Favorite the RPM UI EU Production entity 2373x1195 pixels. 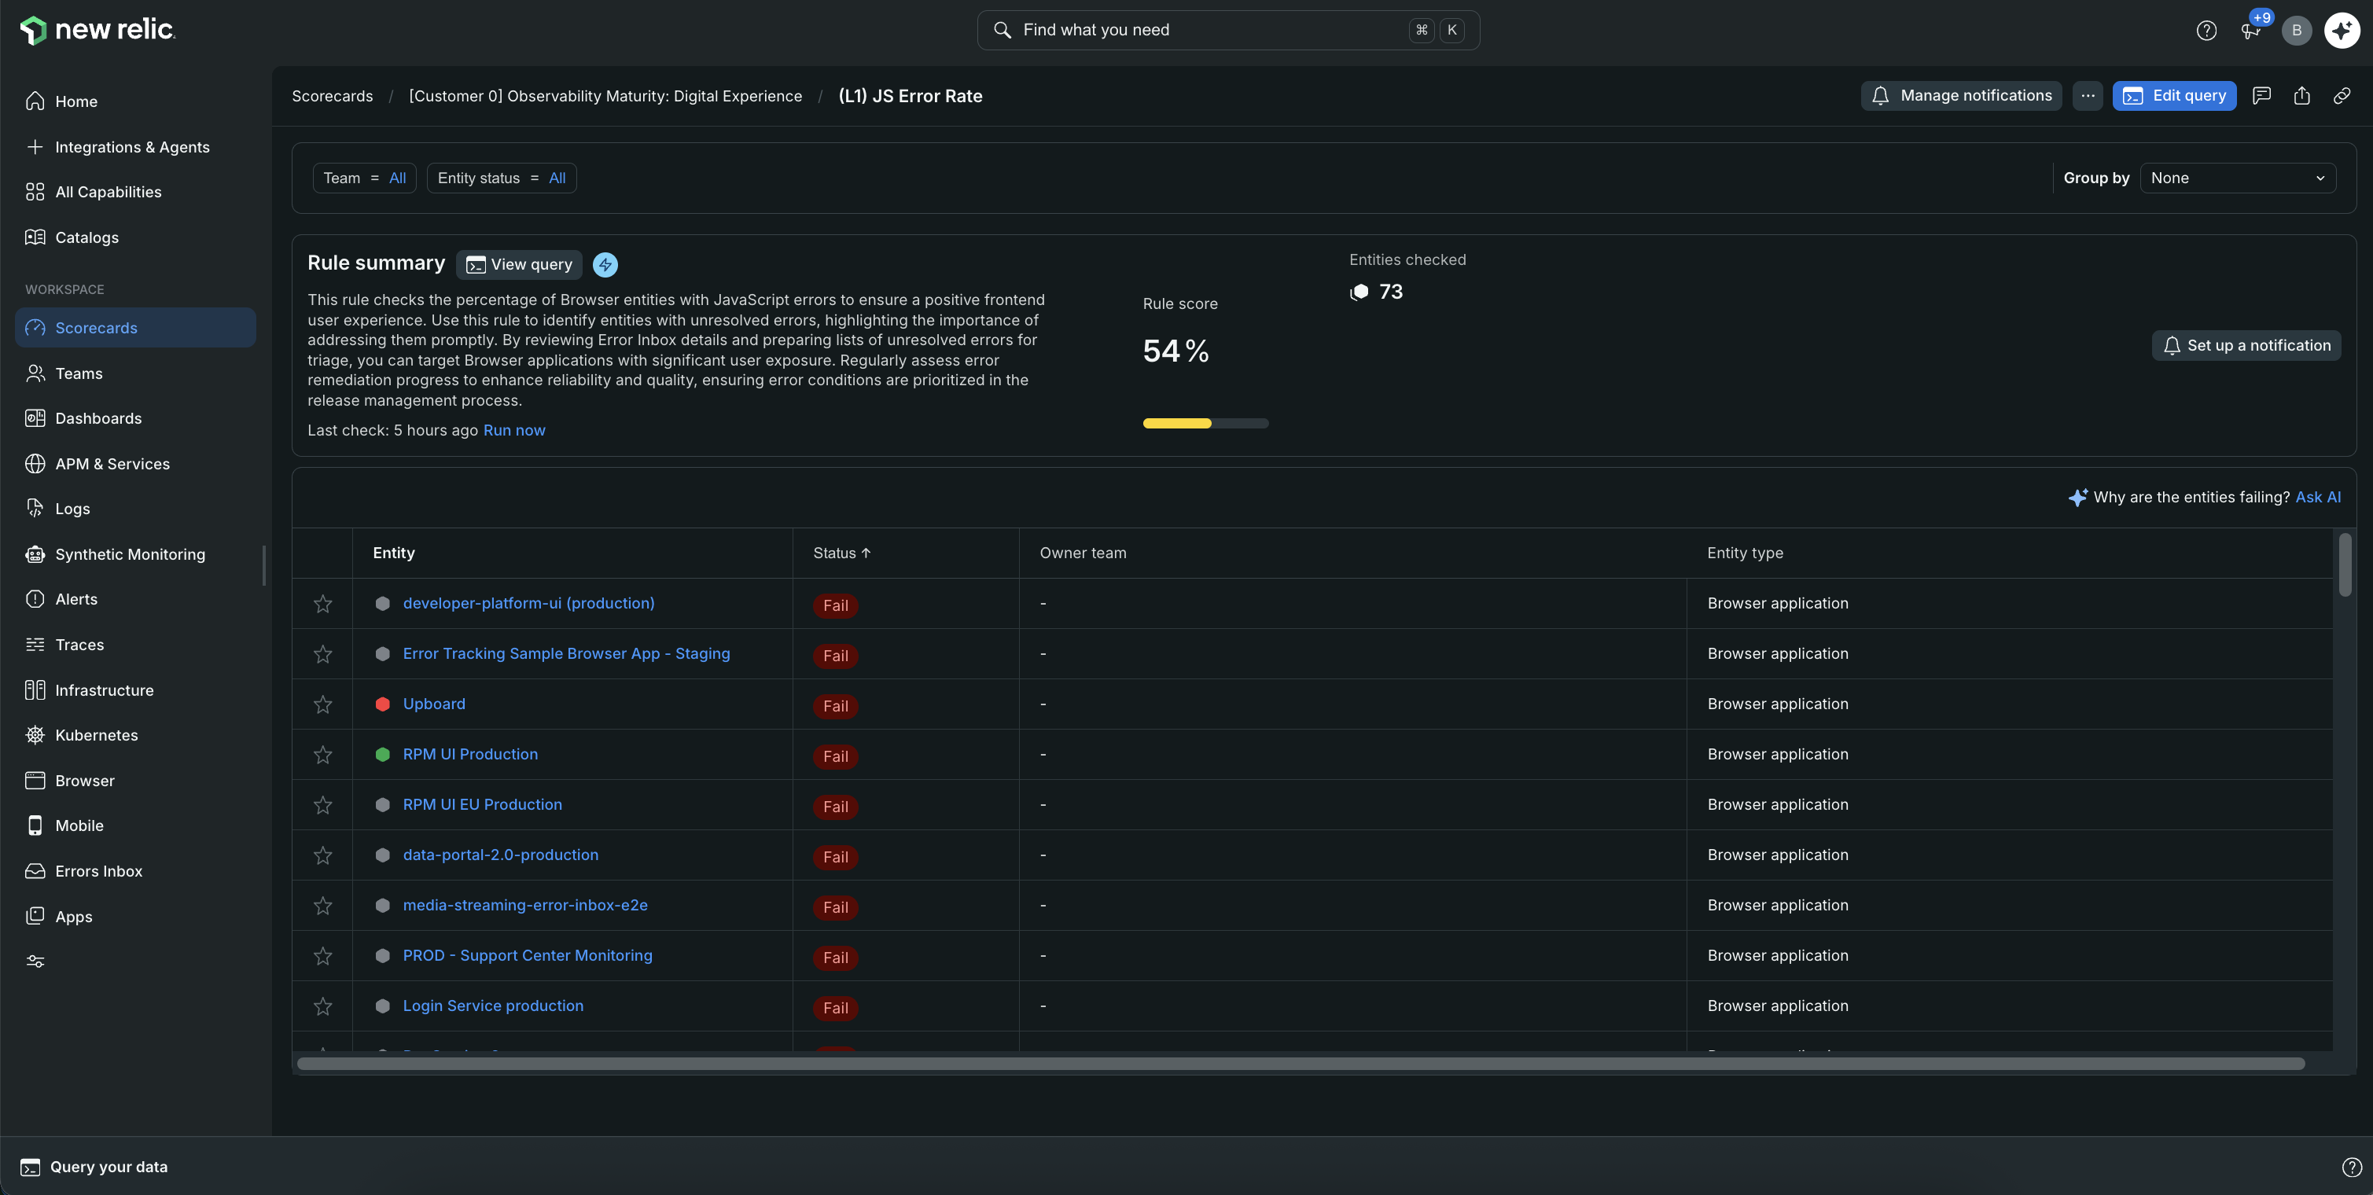[322, 805]
